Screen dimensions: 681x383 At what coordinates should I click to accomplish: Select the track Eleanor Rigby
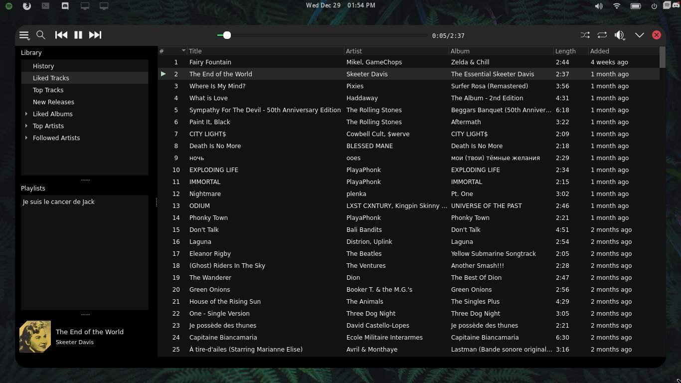(210, 254)
